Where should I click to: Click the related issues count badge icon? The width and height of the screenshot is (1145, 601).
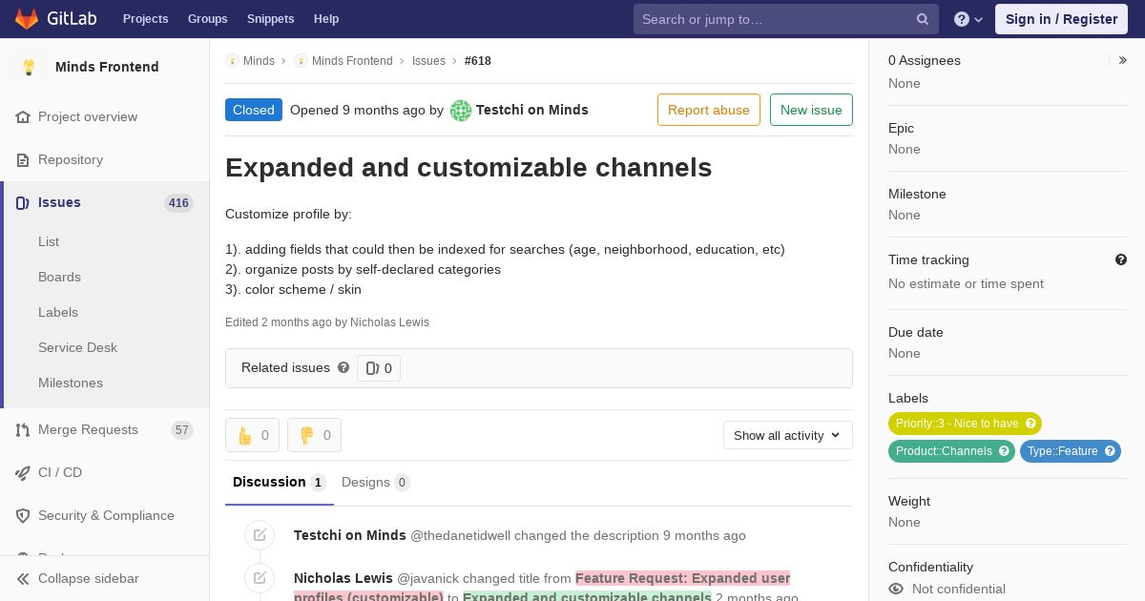(x=372, y=368)
